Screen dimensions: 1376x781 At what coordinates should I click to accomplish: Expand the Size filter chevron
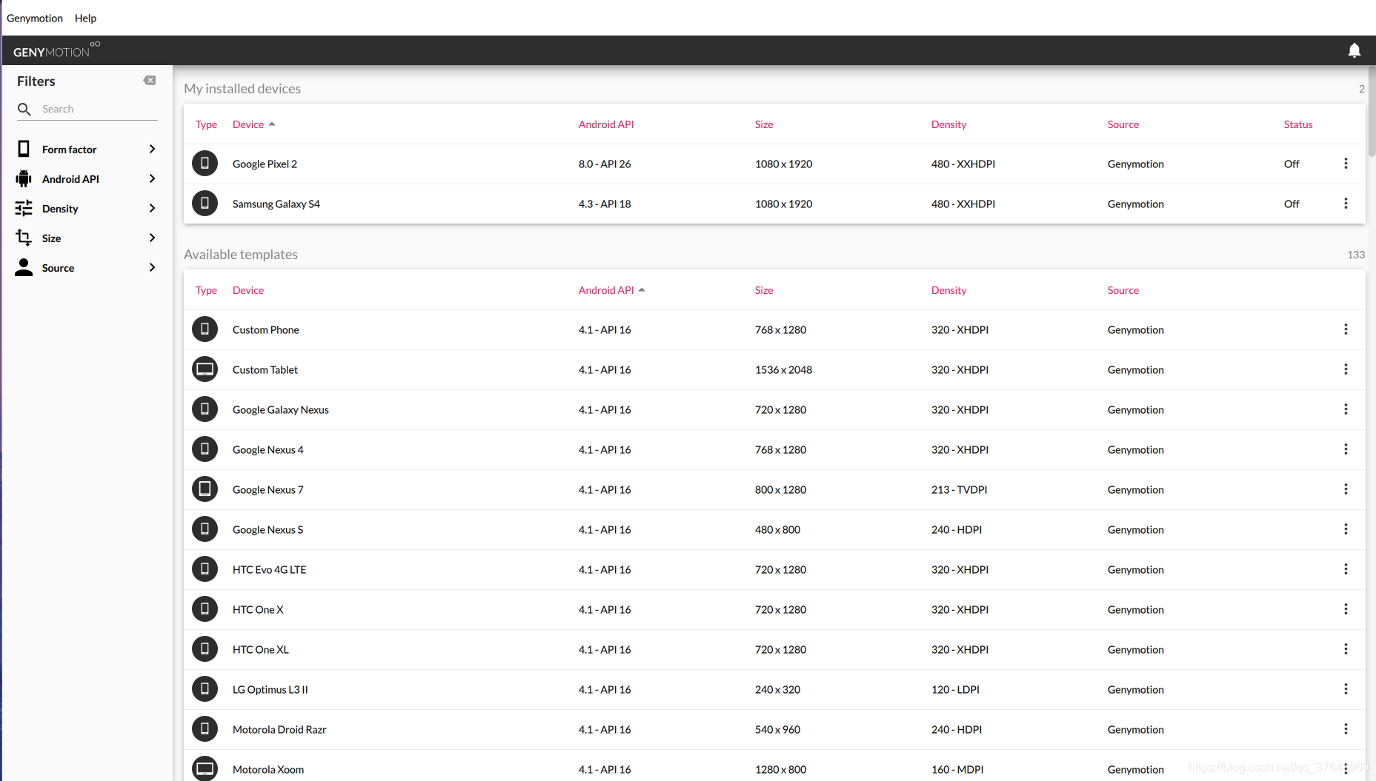pyautogui.click(x=152, y=238)
